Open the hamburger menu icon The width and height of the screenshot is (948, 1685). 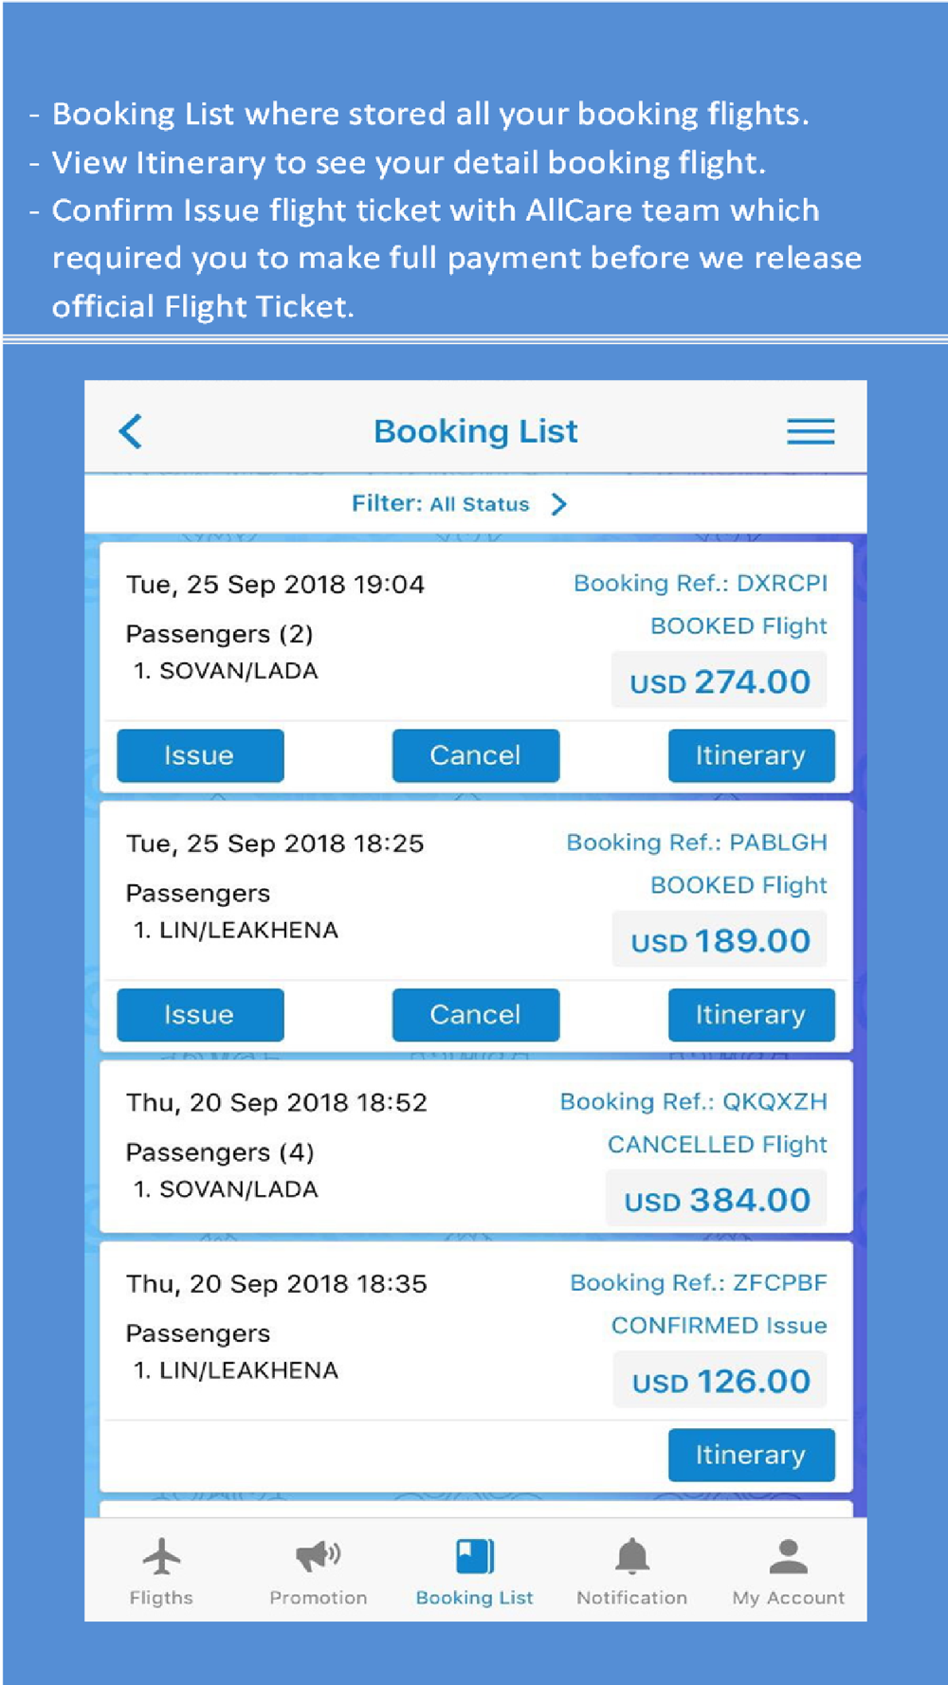(811, 431)
